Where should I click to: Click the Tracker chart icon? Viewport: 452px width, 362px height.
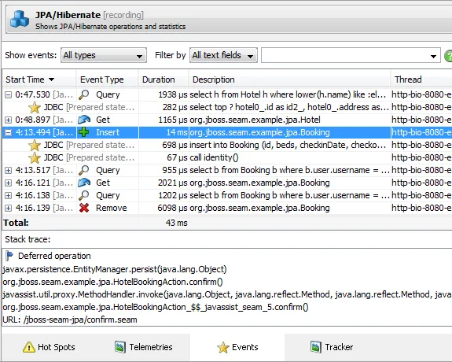point(316,347)
